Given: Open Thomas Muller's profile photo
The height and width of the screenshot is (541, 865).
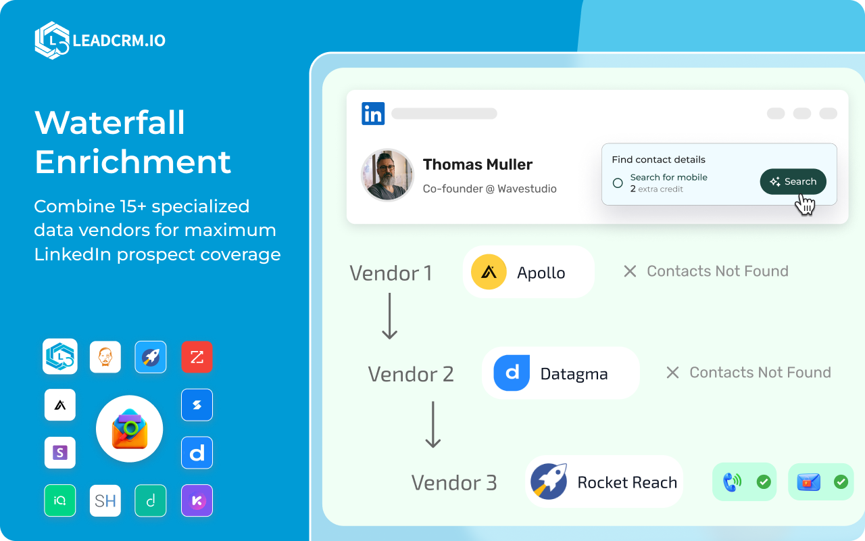Looking at the screenshot, I should coord(387,174).
